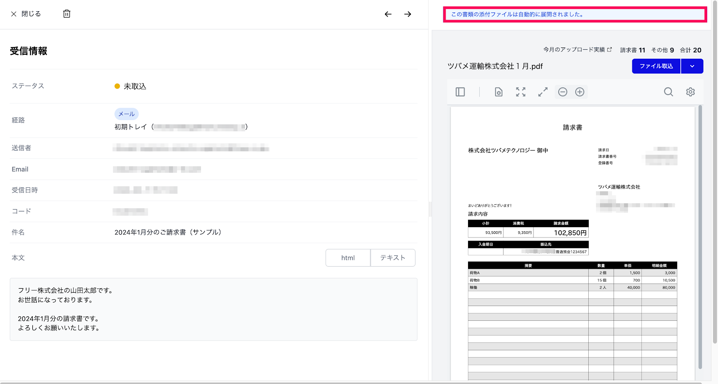Click the 受信情報 heading
Screen dimensions: 718x384
click(29, 51)
